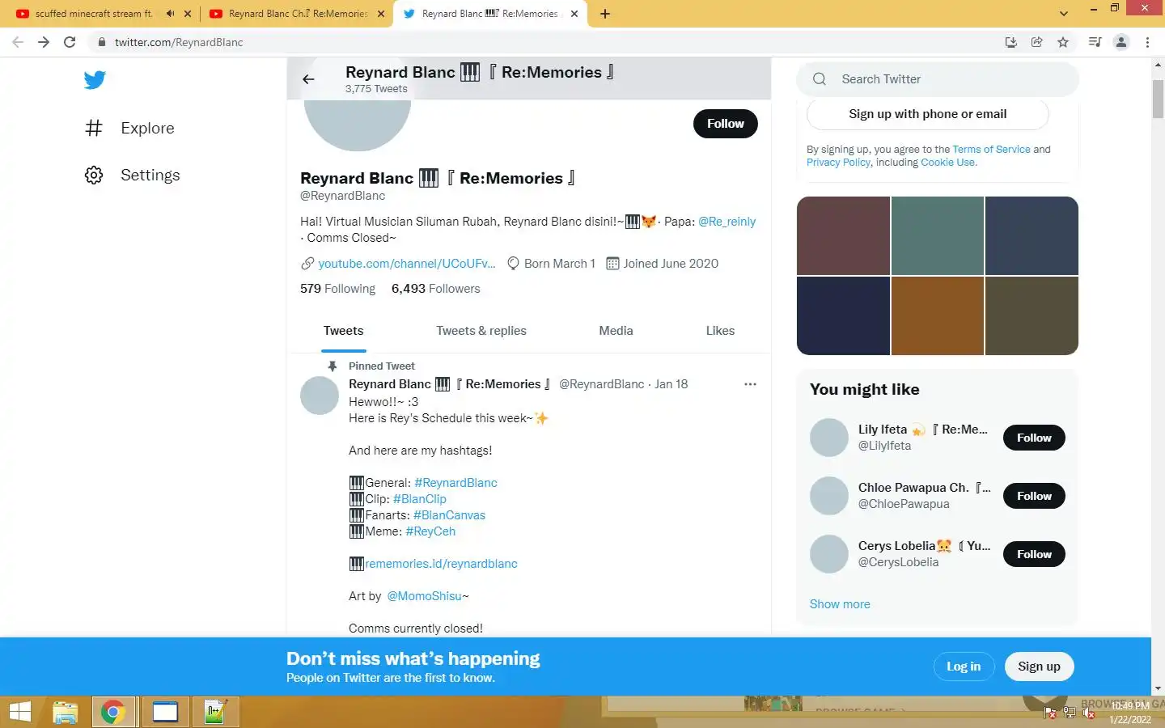
Task: Open Settings gear in sidebar
Action: [133, 175]
